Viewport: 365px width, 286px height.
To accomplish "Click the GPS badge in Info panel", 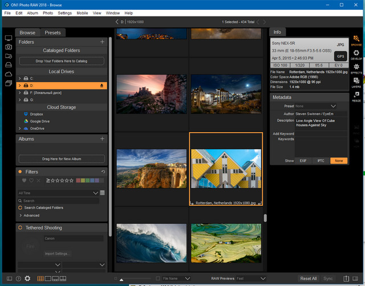I will 340,56.
